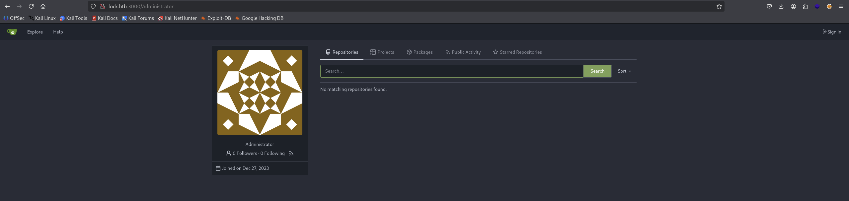This screenshot has width=849, height=201.
Task: Open the extensions puzzle icon
Action: [805, 6]
